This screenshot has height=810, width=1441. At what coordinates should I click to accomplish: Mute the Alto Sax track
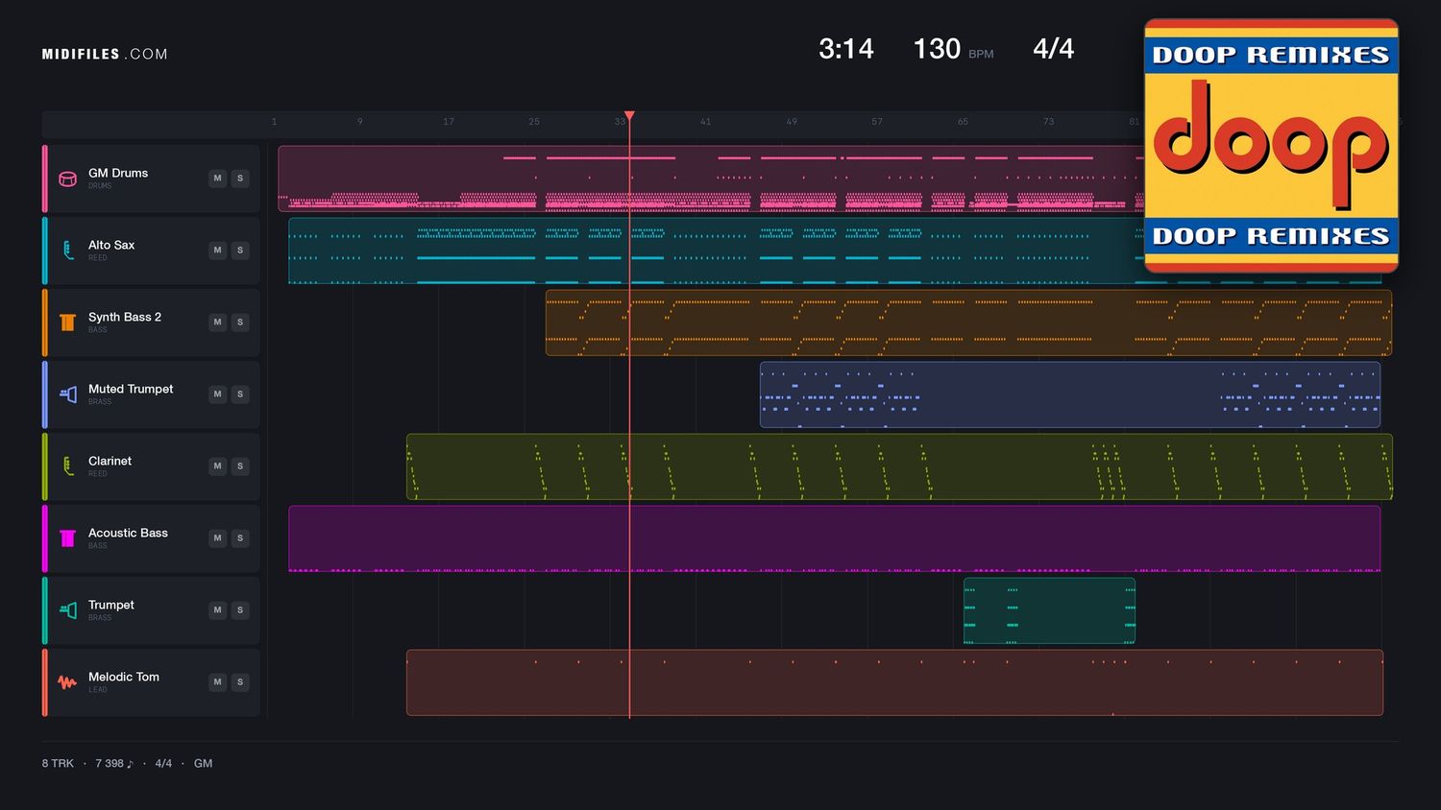click(218, 250)
